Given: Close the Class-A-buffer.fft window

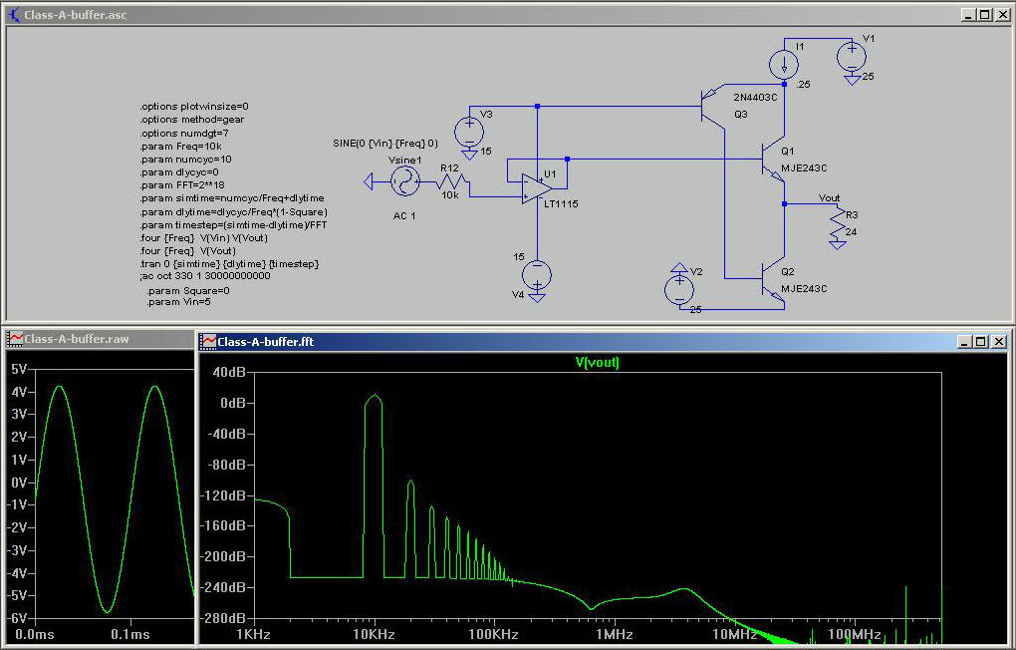Looking at the screenshot, I should click(998, 341).
